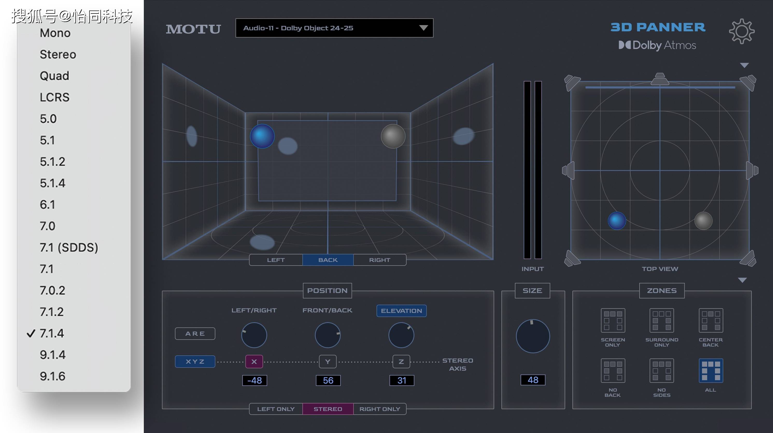This screenshot has height=433, width=773.
Task: Select the Screen Only zone icon
Action: click(613, 320)
